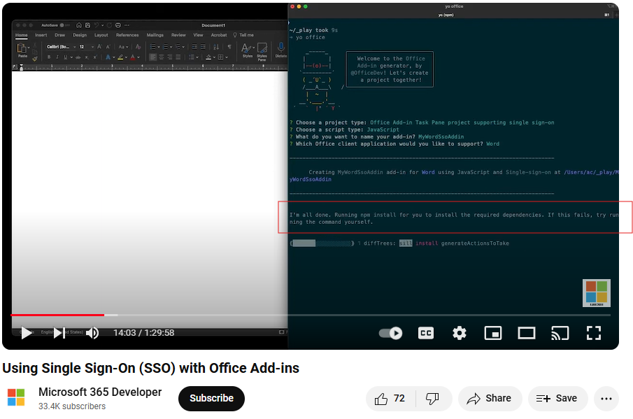The width and height of the screenshot is (633, 419).
Task: Click the yellow text highlight color
Action: [120, 57]
